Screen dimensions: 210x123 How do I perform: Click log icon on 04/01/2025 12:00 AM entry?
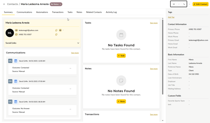16,61
